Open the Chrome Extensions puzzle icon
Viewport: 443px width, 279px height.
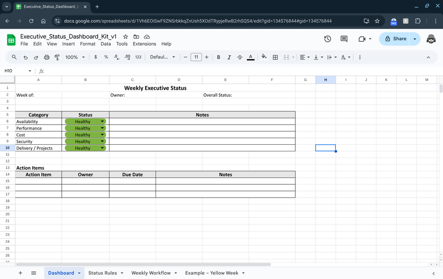417,21
